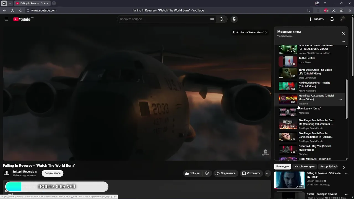Screen dimensions: 354x199
Task: Select the Автор: Epitaph chip
Action: [x=329, y=166]
